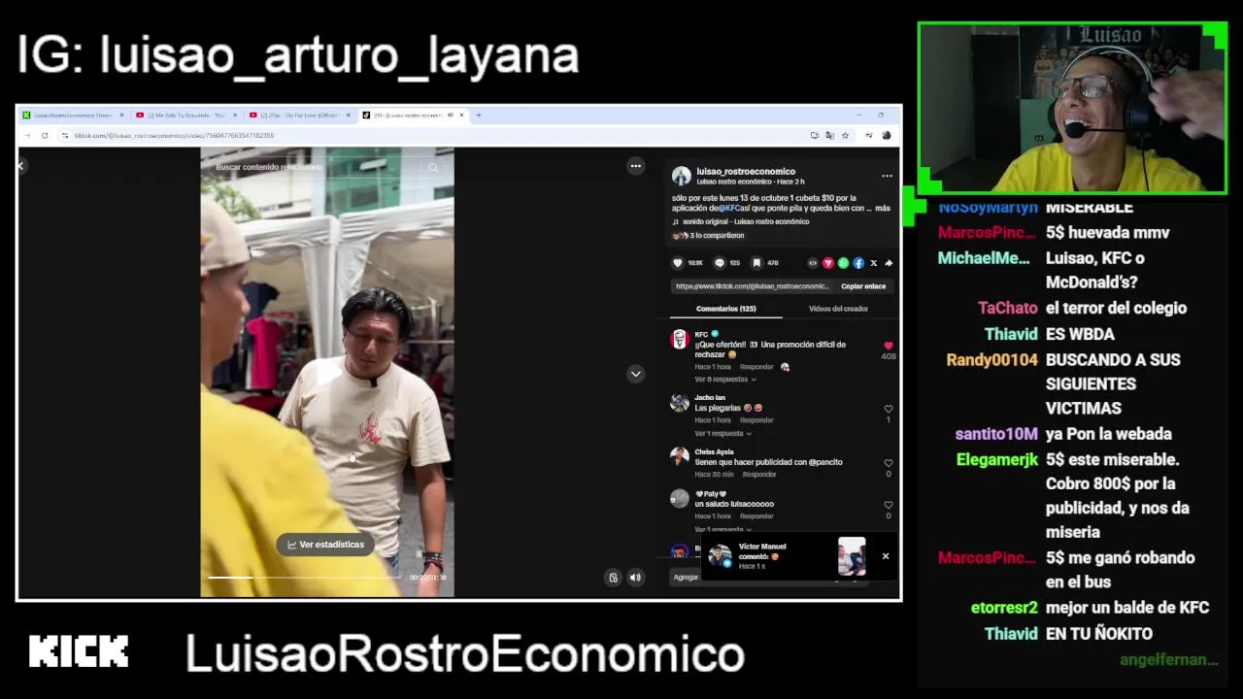Click '3 lo compartieron' text
This screenshot has height=699, width=1243.
pyautogui.click(x=717, y=236)
